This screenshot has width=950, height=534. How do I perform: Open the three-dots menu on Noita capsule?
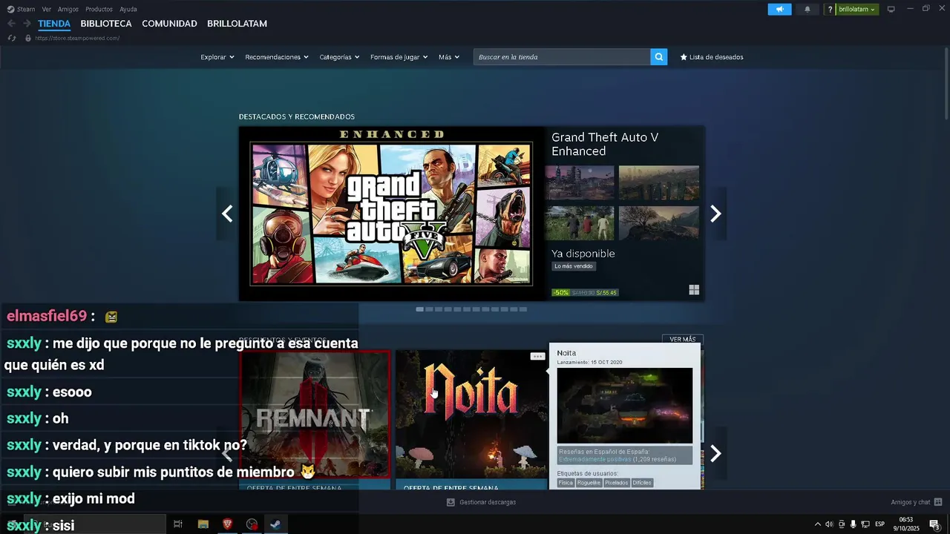(x=537, y=357)
